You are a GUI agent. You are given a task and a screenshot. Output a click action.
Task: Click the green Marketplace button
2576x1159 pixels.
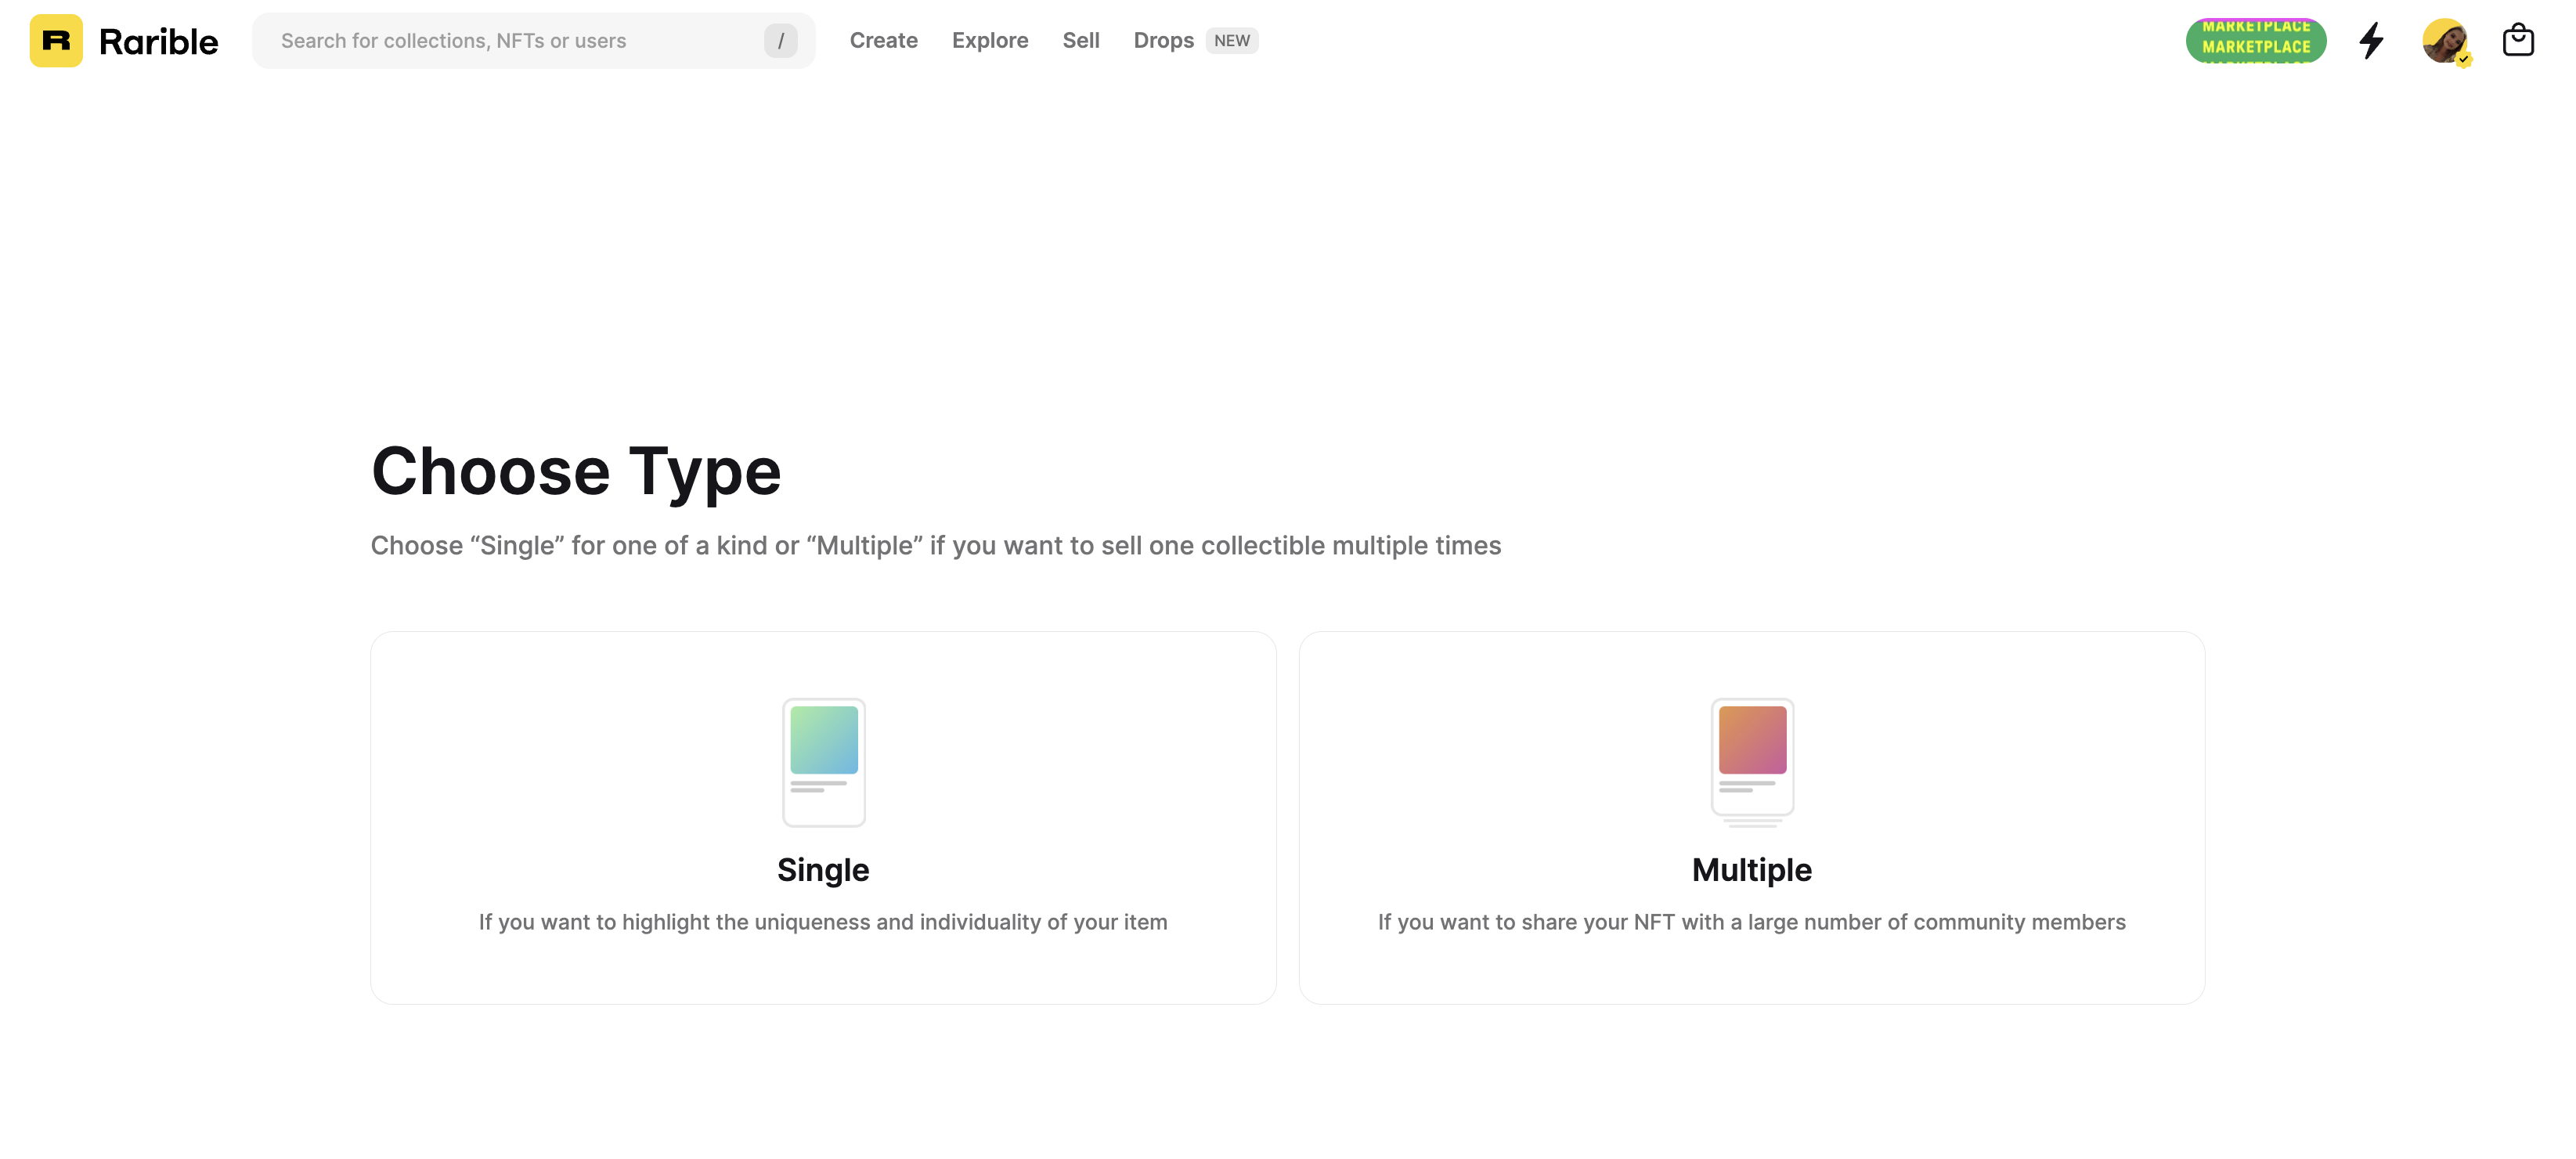(2255, 40)
